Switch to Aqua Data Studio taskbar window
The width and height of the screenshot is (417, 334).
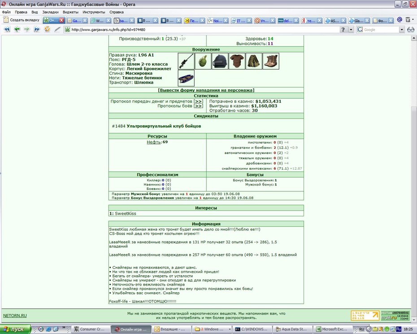click(292, 329)
